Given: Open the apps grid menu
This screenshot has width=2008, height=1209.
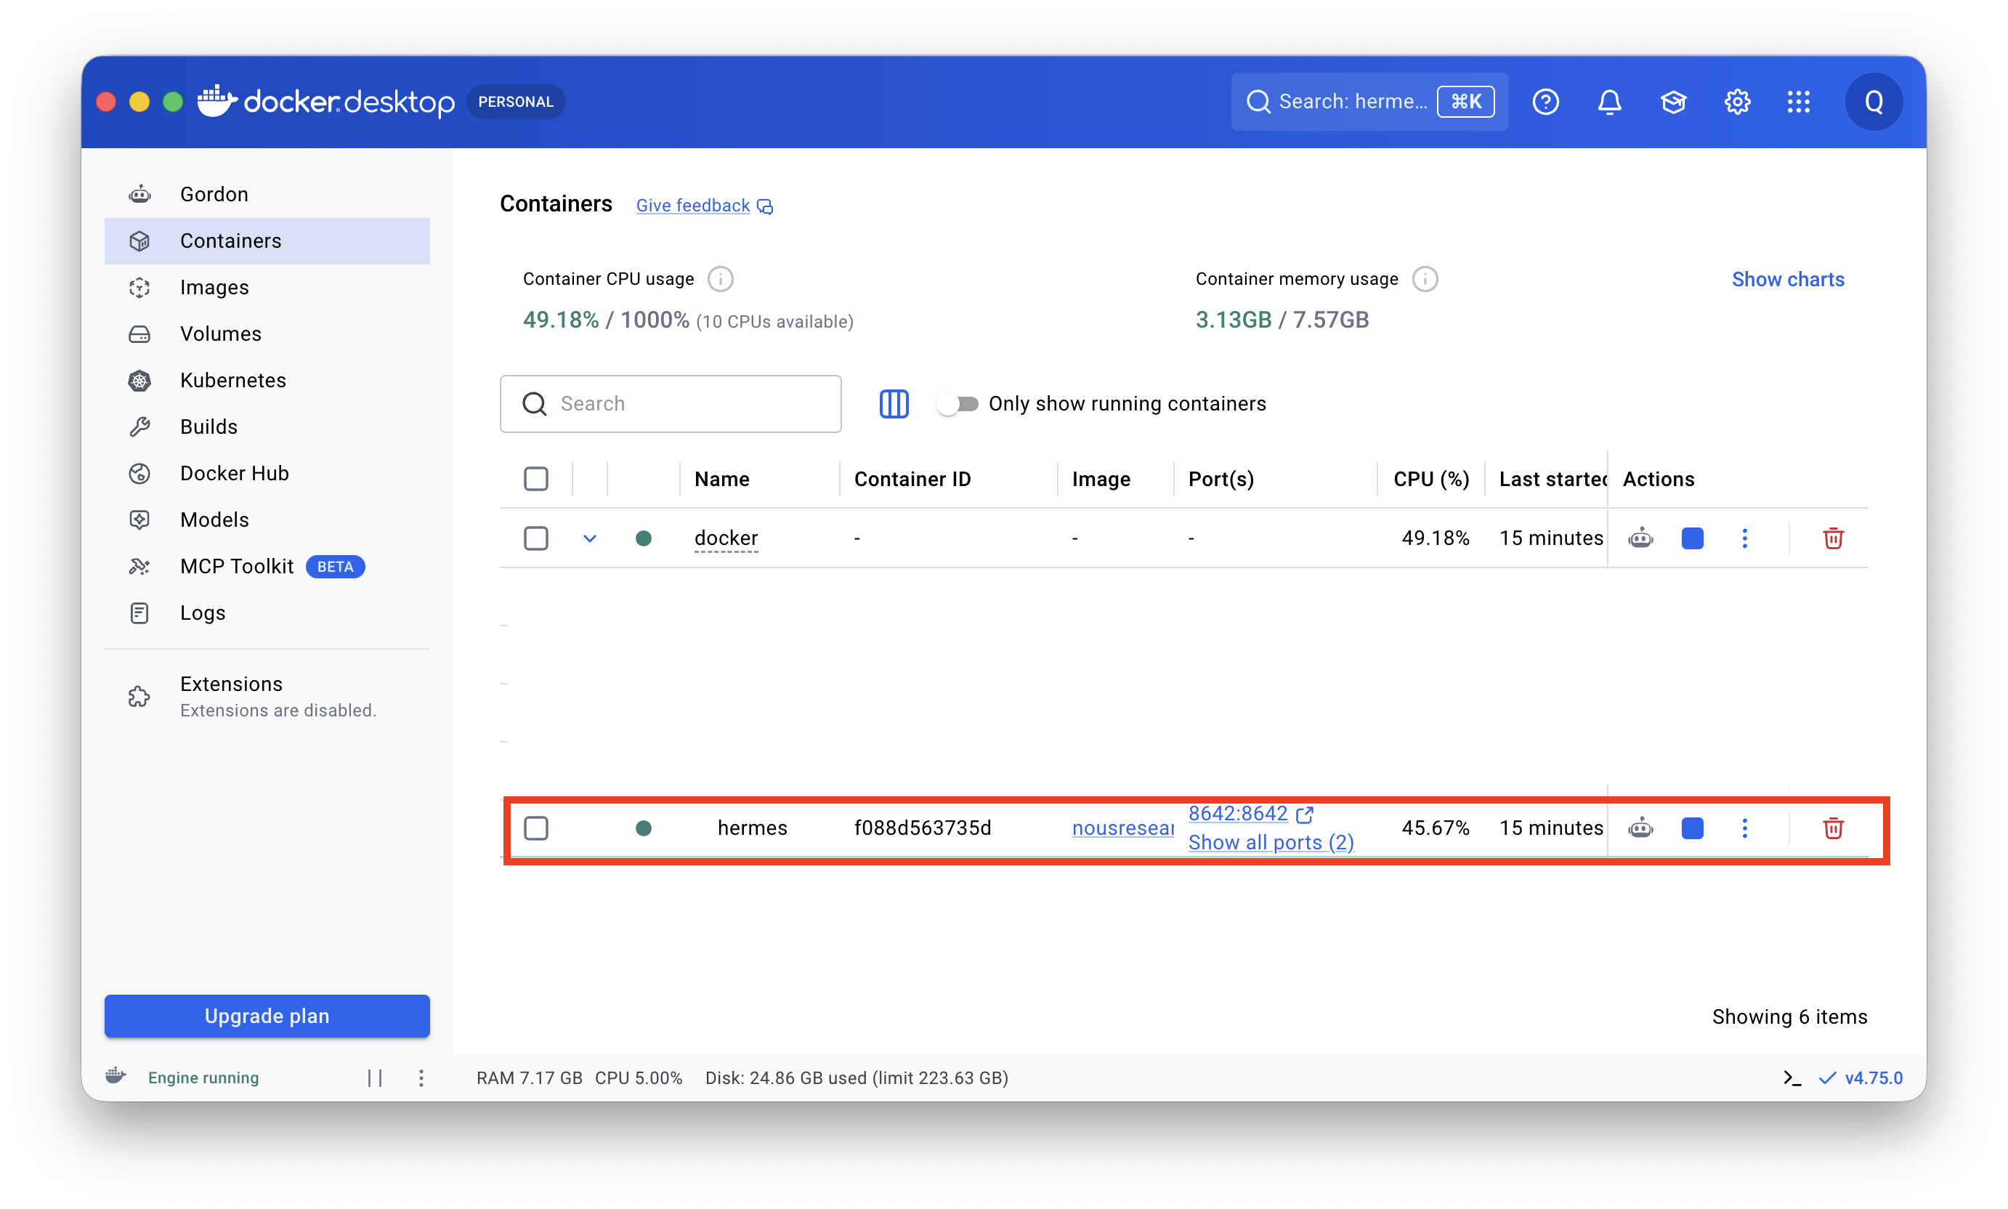Looking at the screenshot, I should 1798,101.
